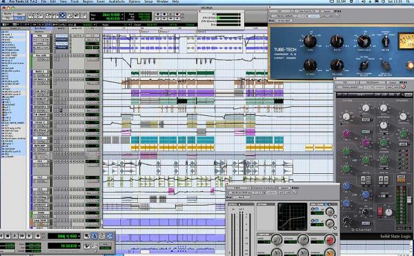Click the Verse 2 marker on timeline
The height and width of the screenshot is (256, 414).
pos(201,32)
